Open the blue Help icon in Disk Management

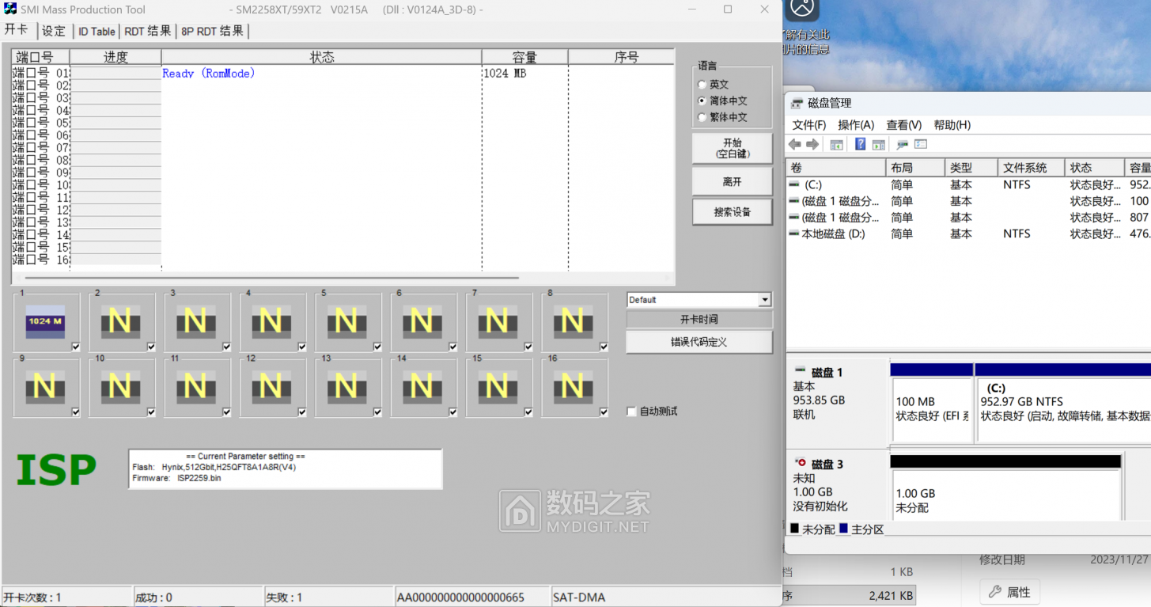click(x=860, y=145)
